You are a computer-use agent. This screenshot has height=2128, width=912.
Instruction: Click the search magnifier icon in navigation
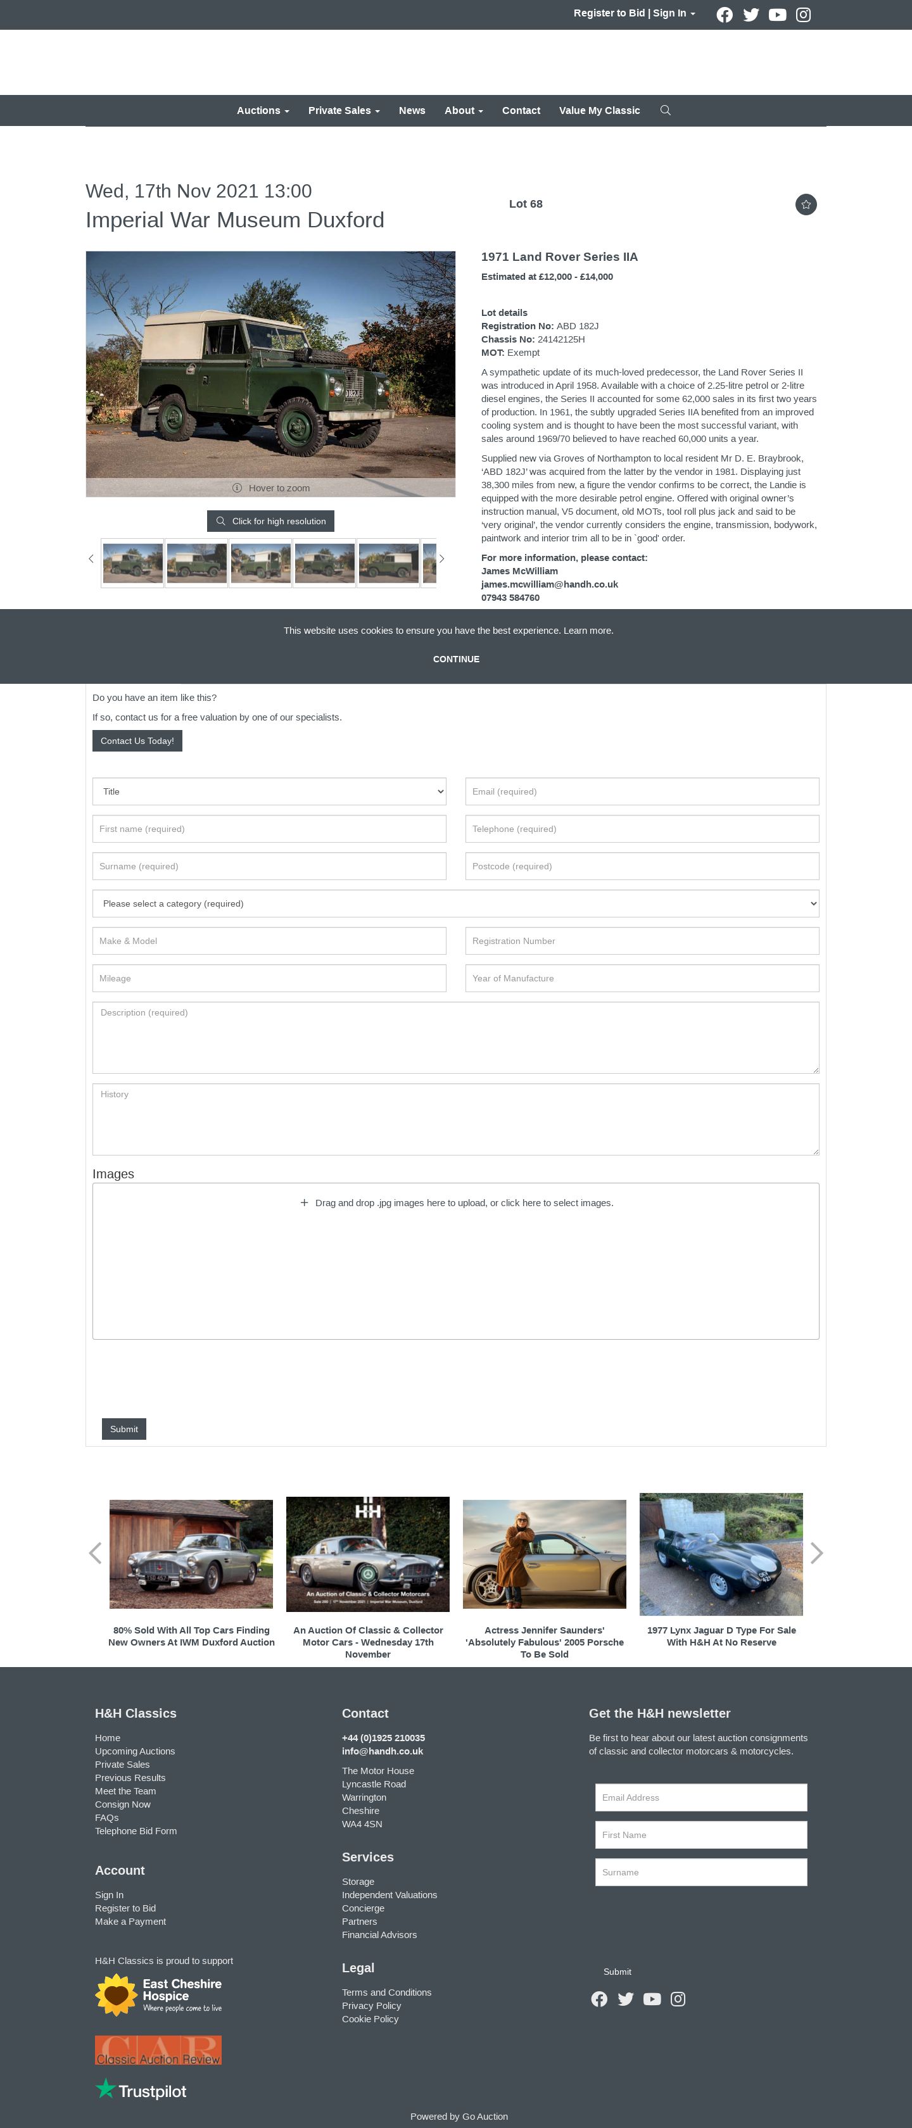(x=665, y=110)
